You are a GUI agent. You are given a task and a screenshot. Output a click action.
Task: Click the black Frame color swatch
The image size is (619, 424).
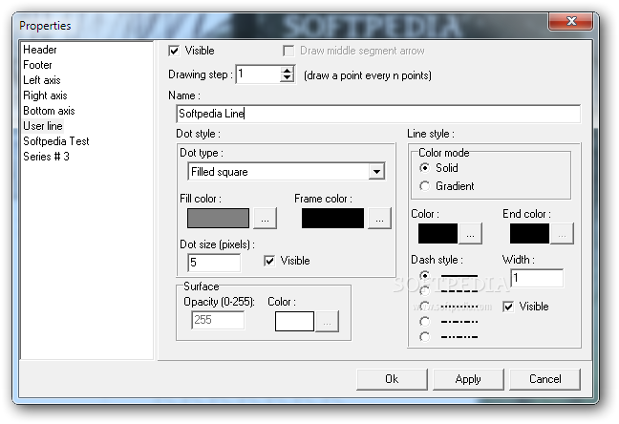point(332,219)
